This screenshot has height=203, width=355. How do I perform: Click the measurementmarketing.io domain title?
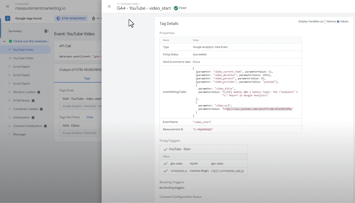(40, 8)
